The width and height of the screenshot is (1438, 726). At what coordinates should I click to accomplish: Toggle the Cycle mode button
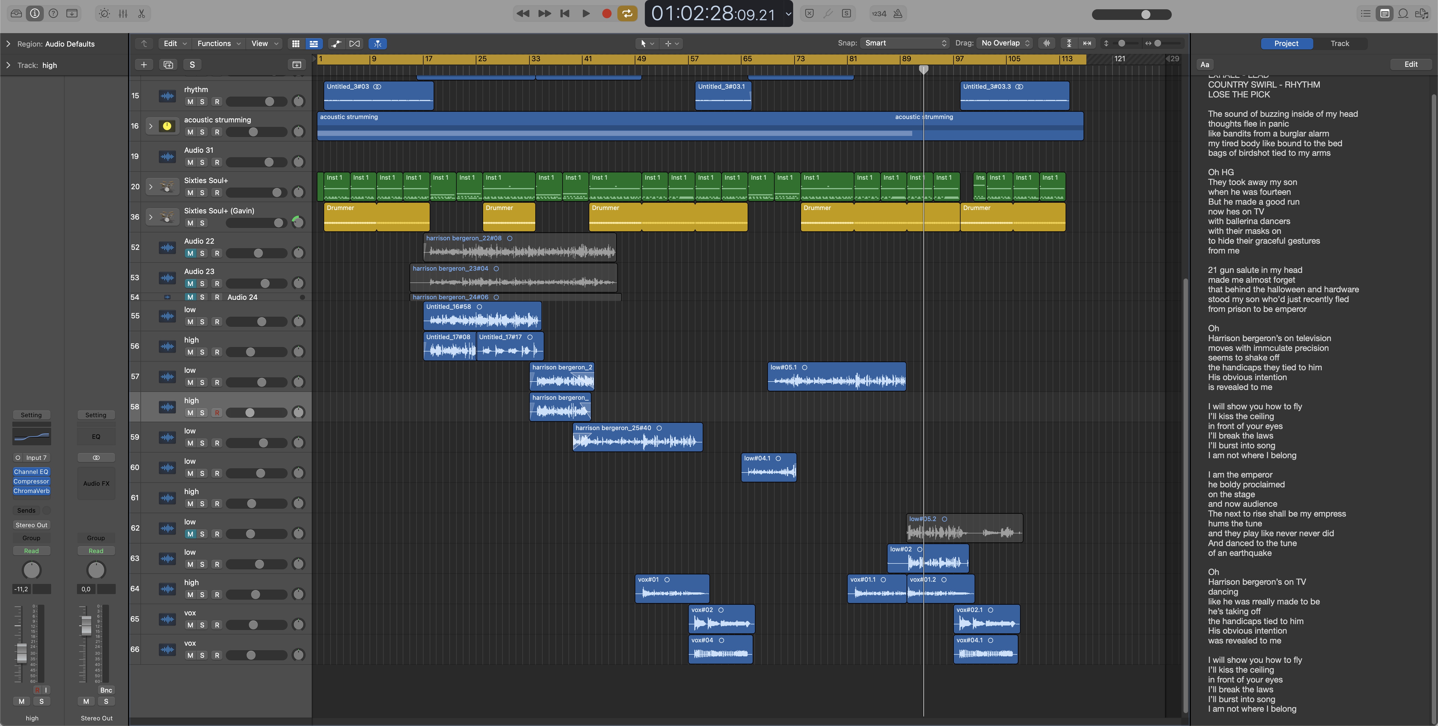[x=627, y=14]
